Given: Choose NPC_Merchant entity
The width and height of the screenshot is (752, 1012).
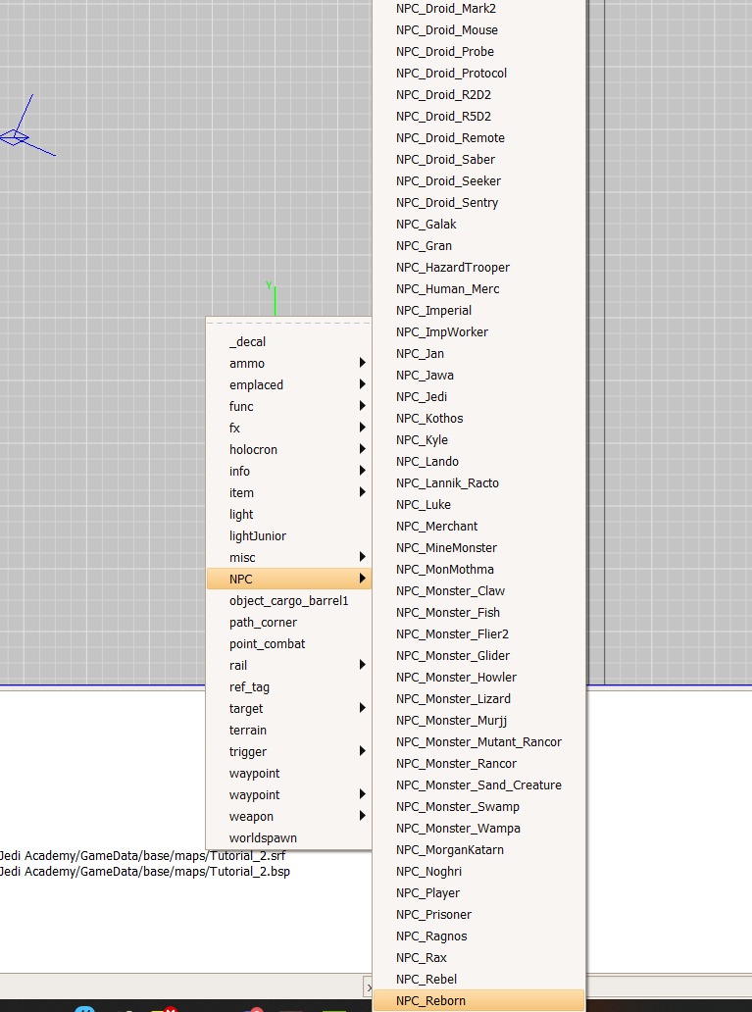Looking at the screenshot, I should [x=479, y=526].
